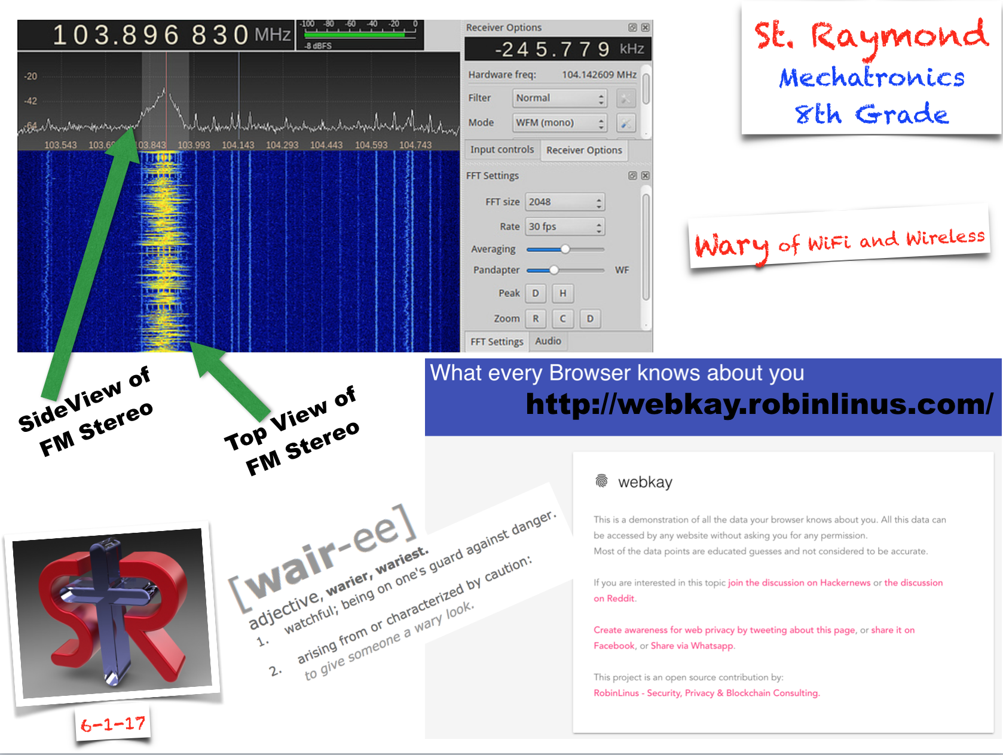Adjust the Averaging slider

(565, 249)
